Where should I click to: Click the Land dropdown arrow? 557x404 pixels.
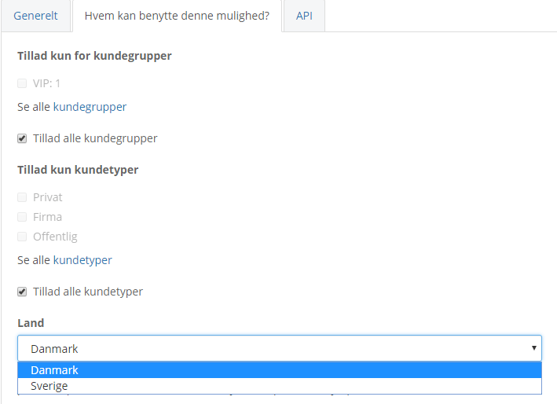coord(533,348)
